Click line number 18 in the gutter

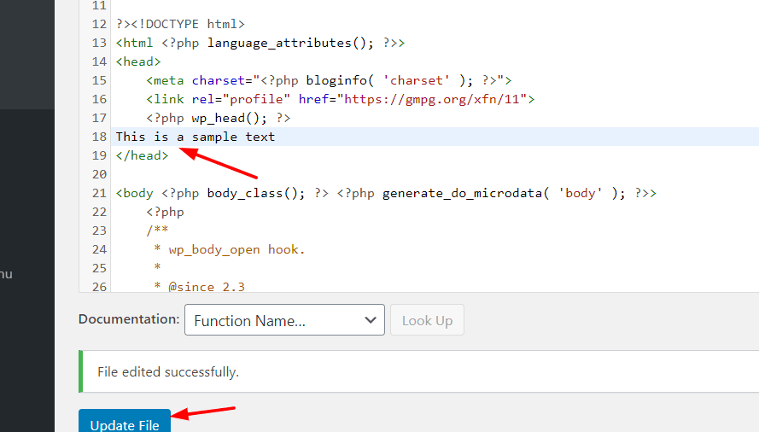[x=99, y=137]
